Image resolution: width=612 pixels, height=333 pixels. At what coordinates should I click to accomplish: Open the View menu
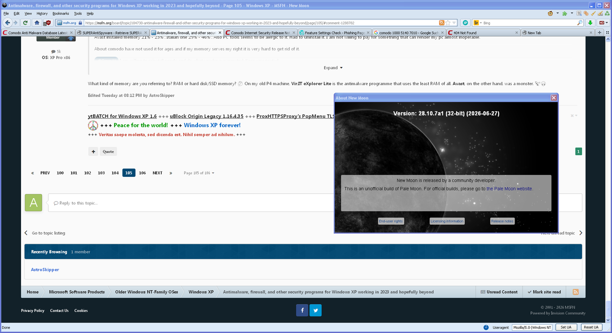click(x=28, y=13)
